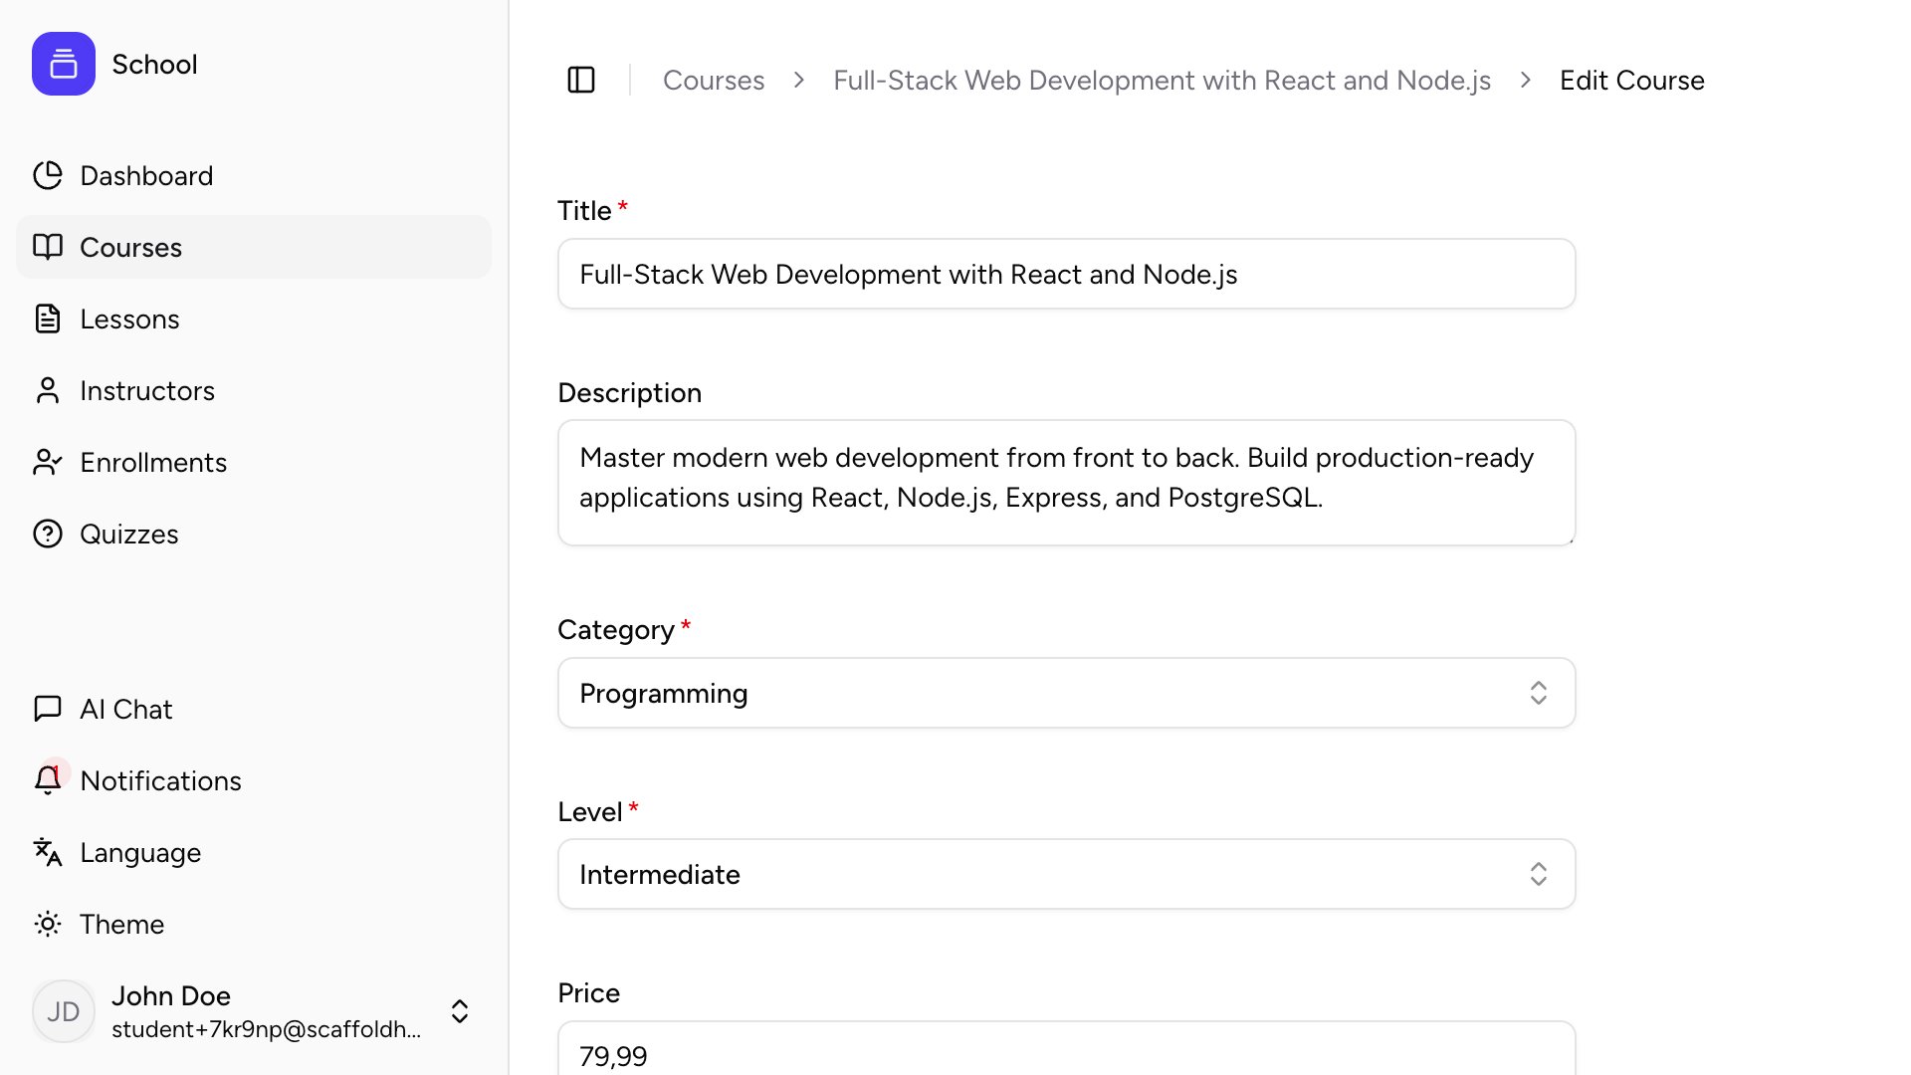Click the Enrollments user-check icon

coord(48,462)
